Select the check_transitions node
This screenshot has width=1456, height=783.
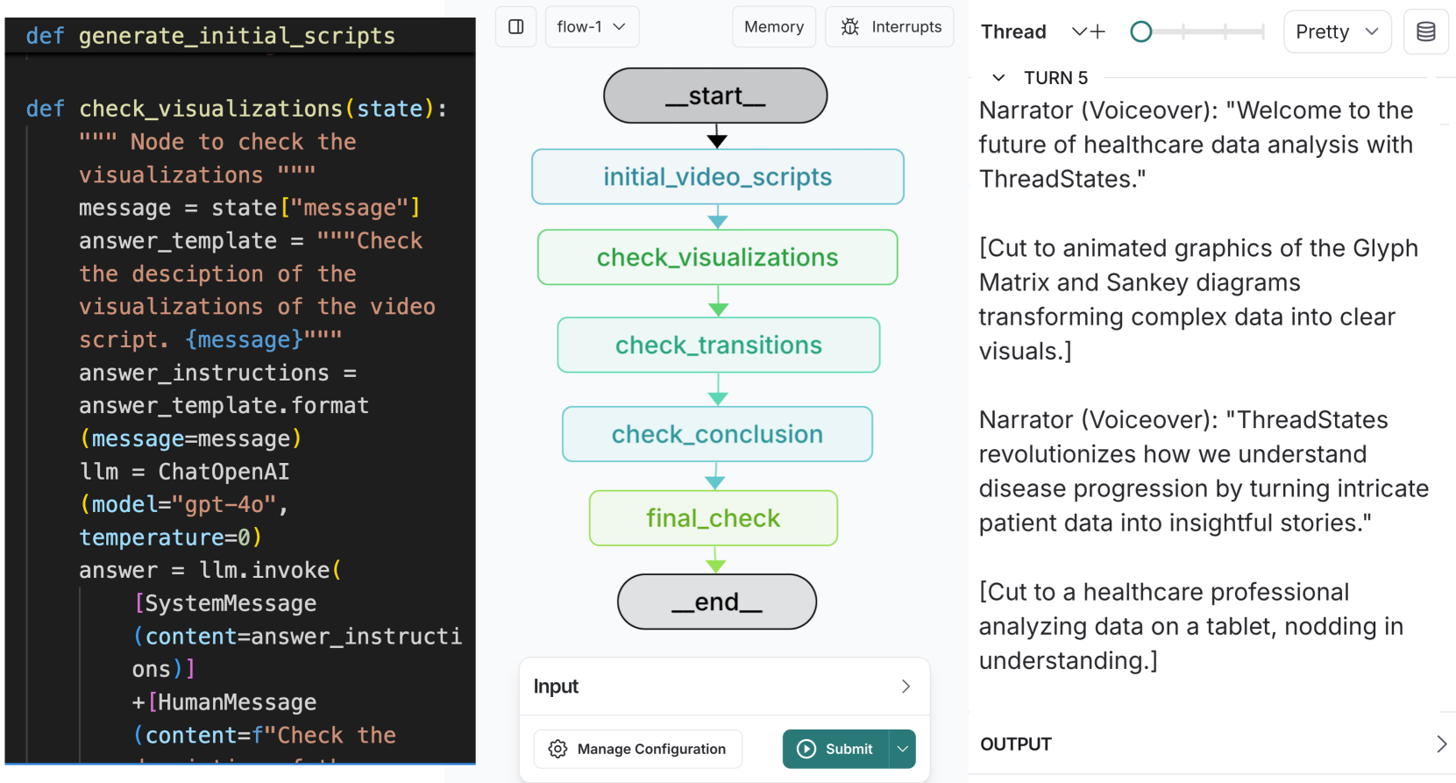tap(718, 345)
